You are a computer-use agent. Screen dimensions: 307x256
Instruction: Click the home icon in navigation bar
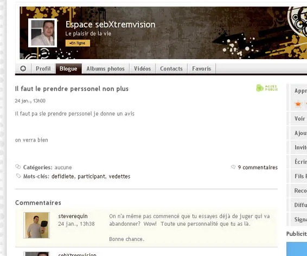[x=23, y=68]
